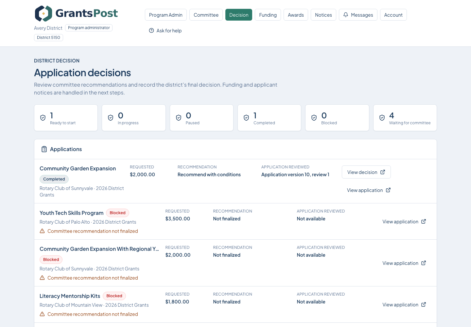Click the external-link icon on View decision

click(383, 172)
